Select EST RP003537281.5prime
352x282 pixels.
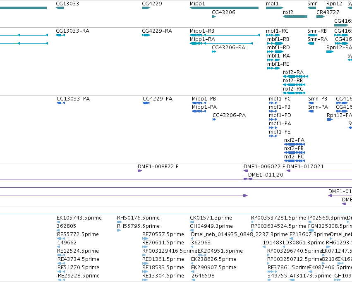[x=252, y=222]
